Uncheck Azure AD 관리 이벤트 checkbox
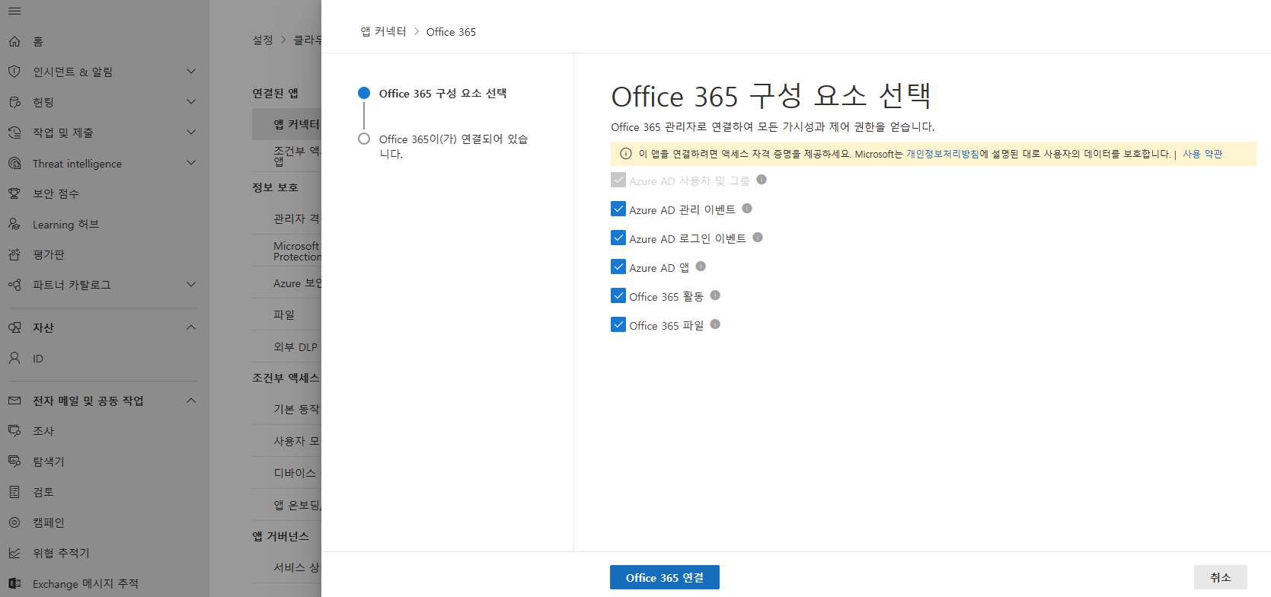This screenshot has height=597, width=1271. click(618, 209)
